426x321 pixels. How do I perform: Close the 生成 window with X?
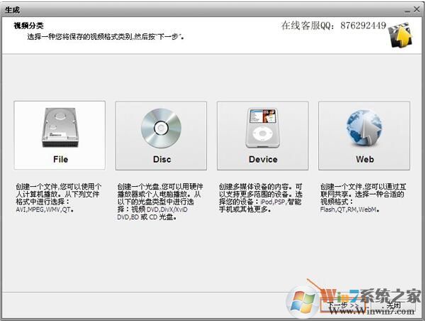tap(417, 9)
